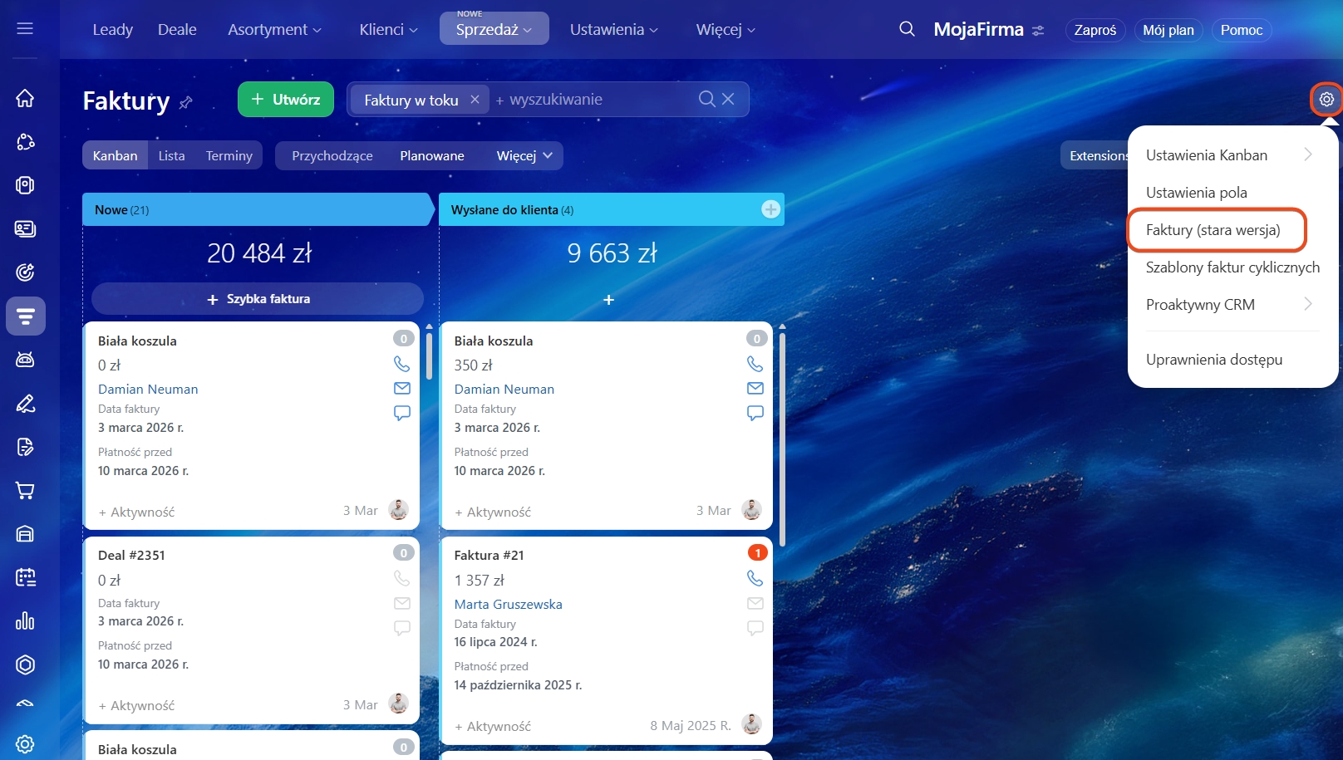1343x760 pixels.
Task: Switch to the Lista view tab
Action: coord(171,156)
